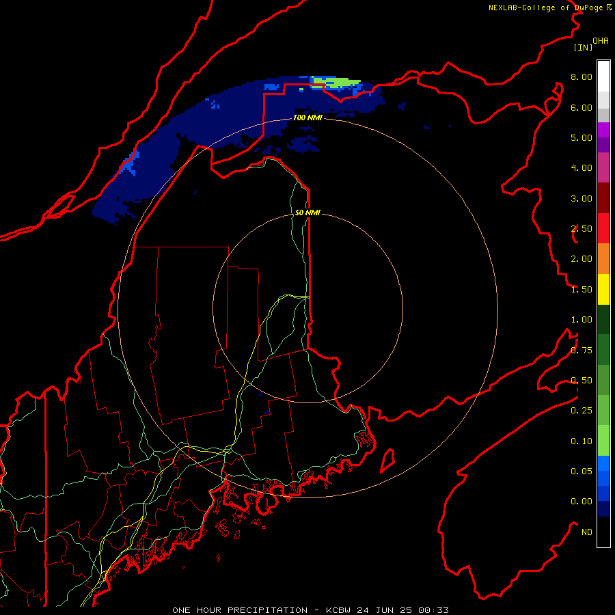Click the 6.00 legend value
Screen dimensions: 615x615
tap(582, 107)
